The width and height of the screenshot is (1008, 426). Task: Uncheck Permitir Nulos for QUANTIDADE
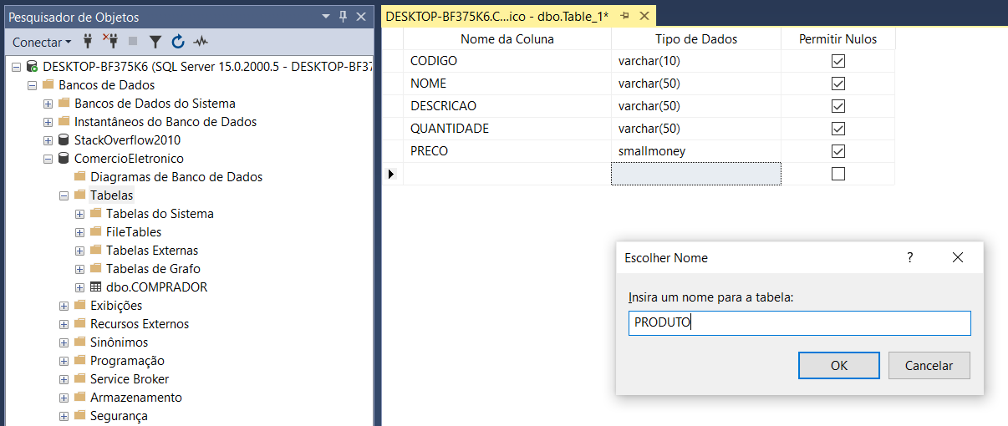[x=838, y=129]
